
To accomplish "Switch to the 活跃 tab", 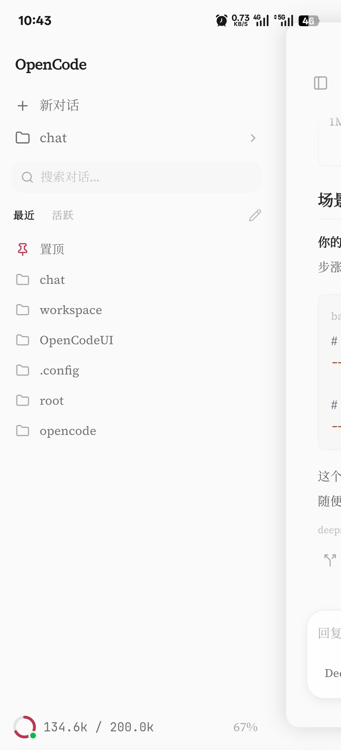I will 63,216.
